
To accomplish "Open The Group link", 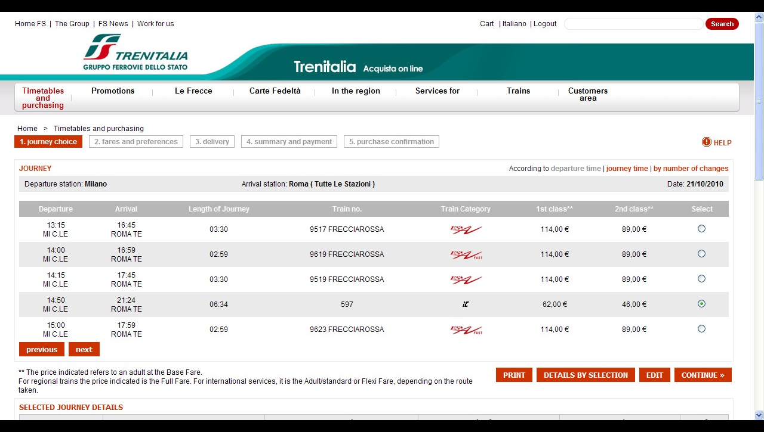I will click(x=72, y=24).
